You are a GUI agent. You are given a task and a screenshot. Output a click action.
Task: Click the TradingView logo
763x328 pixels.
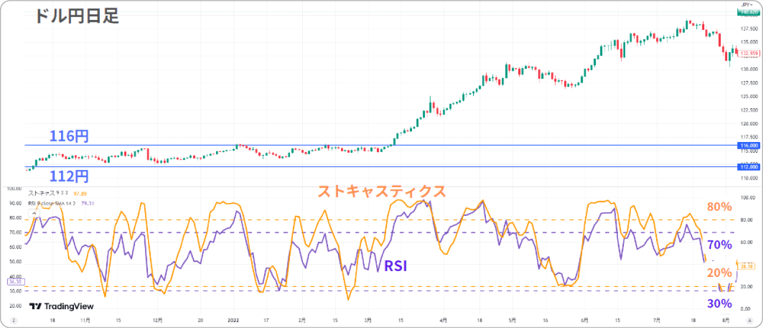62,306
